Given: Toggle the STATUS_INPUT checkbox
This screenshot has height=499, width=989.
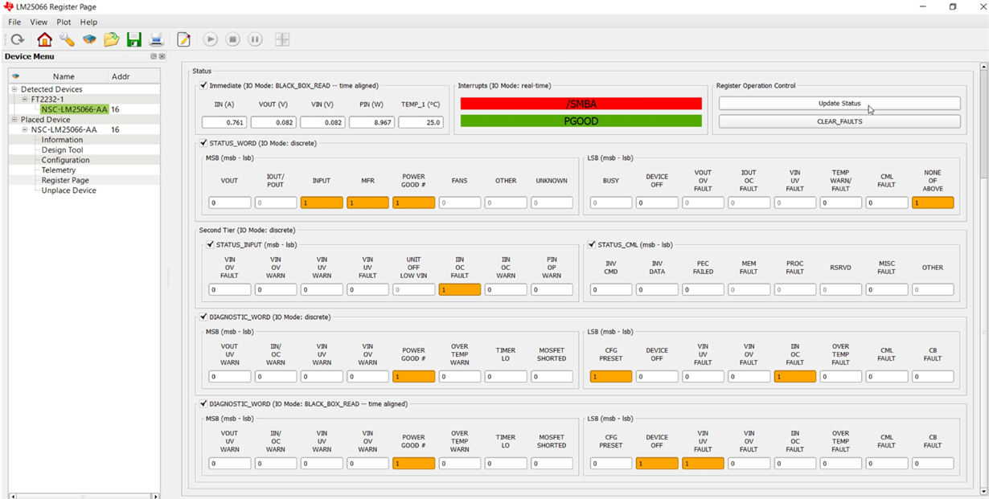Looking at the screenshot, I should 210,244.
